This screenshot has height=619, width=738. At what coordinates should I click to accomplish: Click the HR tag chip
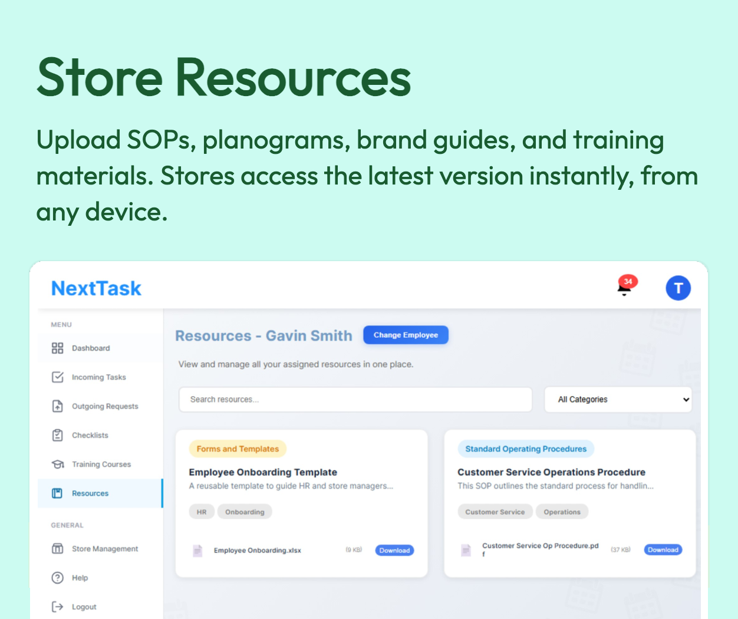tap(202, 512)
